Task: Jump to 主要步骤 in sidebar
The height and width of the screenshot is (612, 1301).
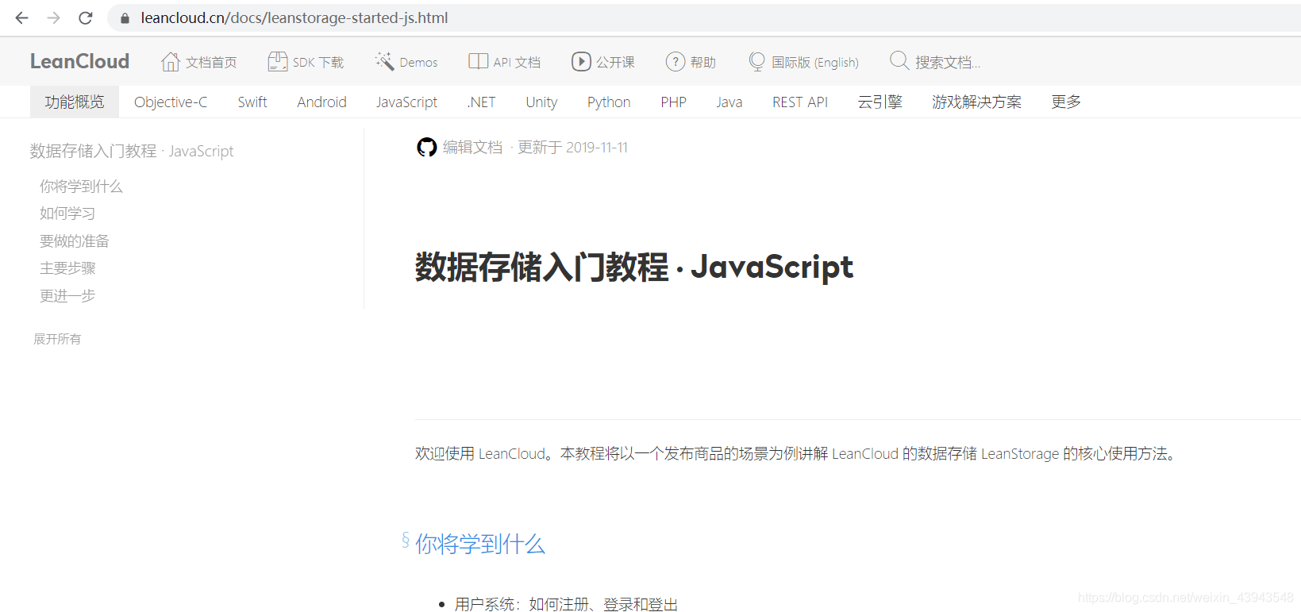Action: tap(67, 268)
